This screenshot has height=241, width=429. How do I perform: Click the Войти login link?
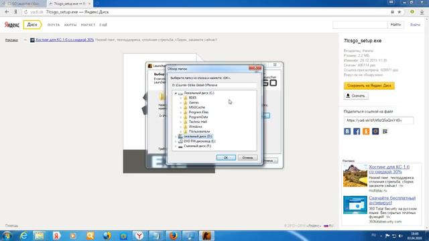(415, 25)
